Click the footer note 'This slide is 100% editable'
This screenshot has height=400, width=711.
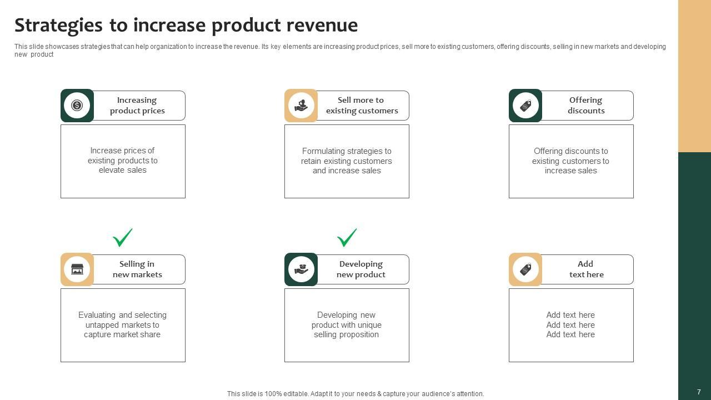355,394
